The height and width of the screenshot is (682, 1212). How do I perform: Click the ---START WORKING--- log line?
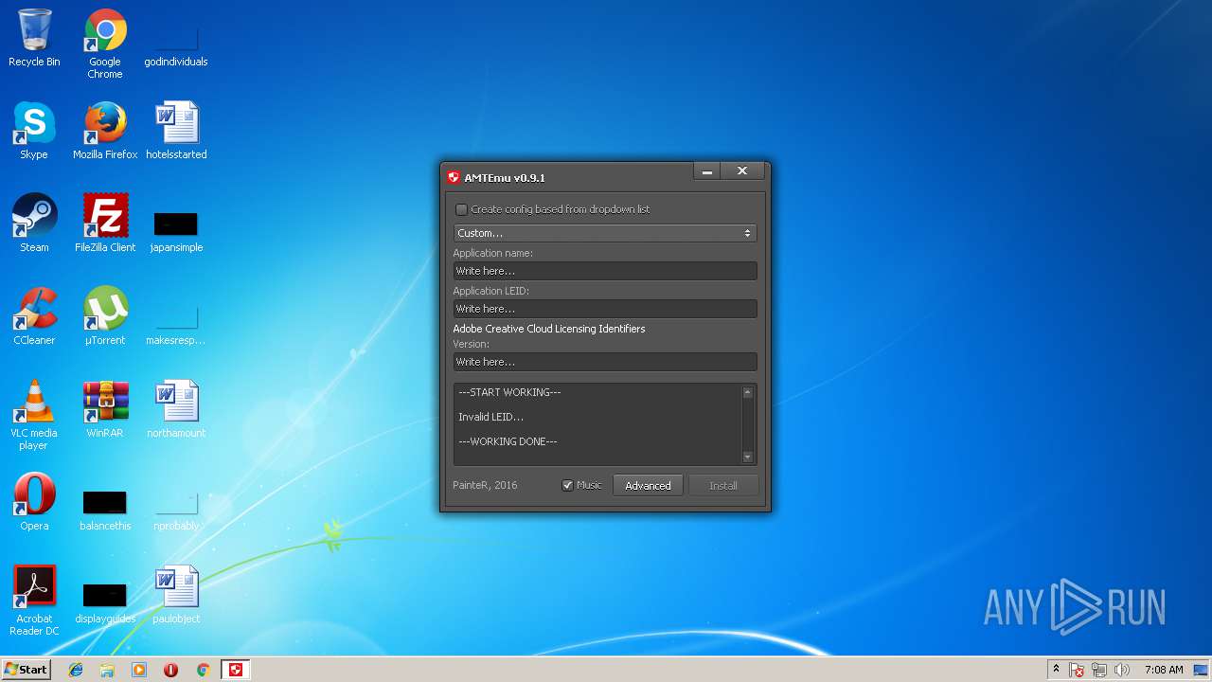[x=509, y=392]
